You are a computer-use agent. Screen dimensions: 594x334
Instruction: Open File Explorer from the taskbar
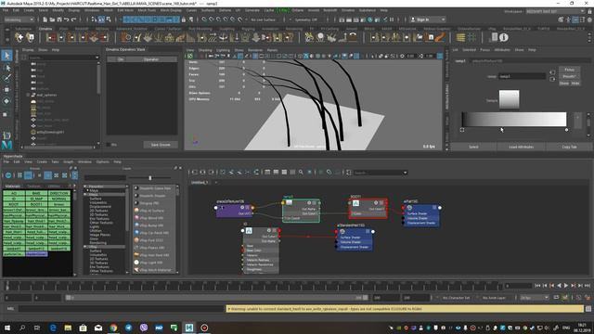coord(68,328)
